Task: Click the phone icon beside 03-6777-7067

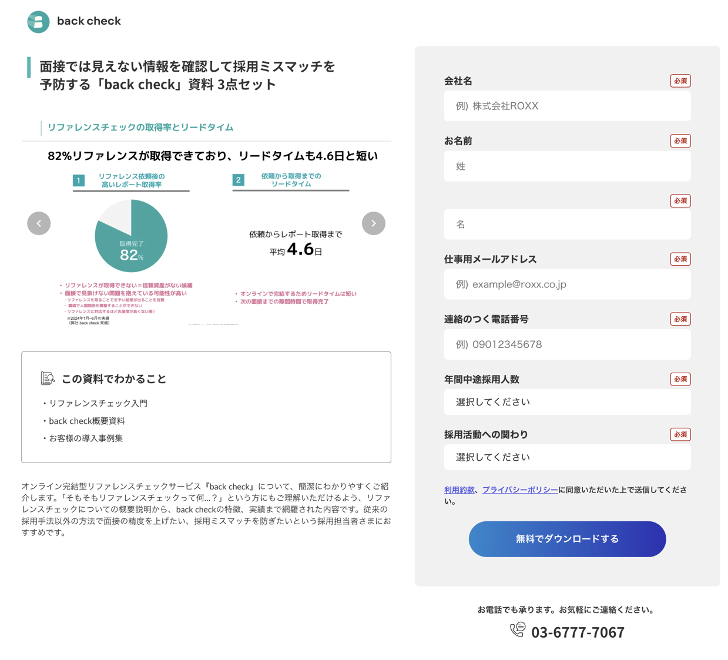Action: (518, 630)
